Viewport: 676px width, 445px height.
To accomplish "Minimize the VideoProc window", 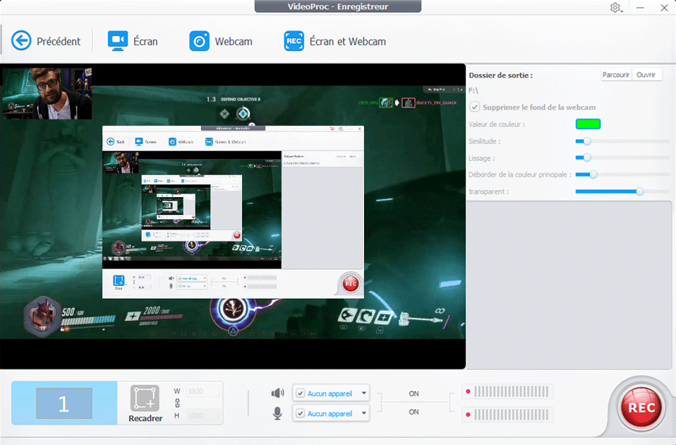I will pos(640,8).
